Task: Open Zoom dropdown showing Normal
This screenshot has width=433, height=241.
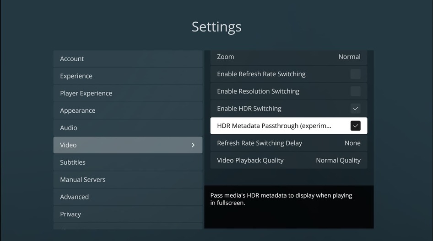Action: click(349, 57)
